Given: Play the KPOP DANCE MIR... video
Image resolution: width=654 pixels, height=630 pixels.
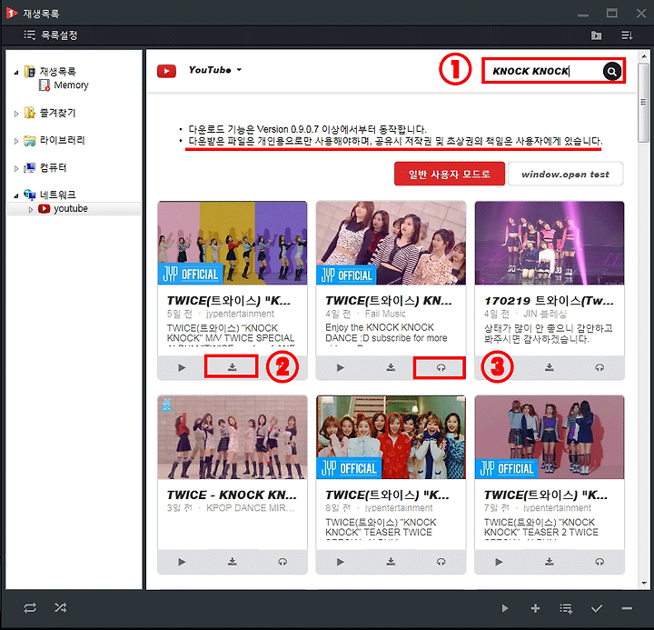Looking at the screenshot, I should (182, 562).
